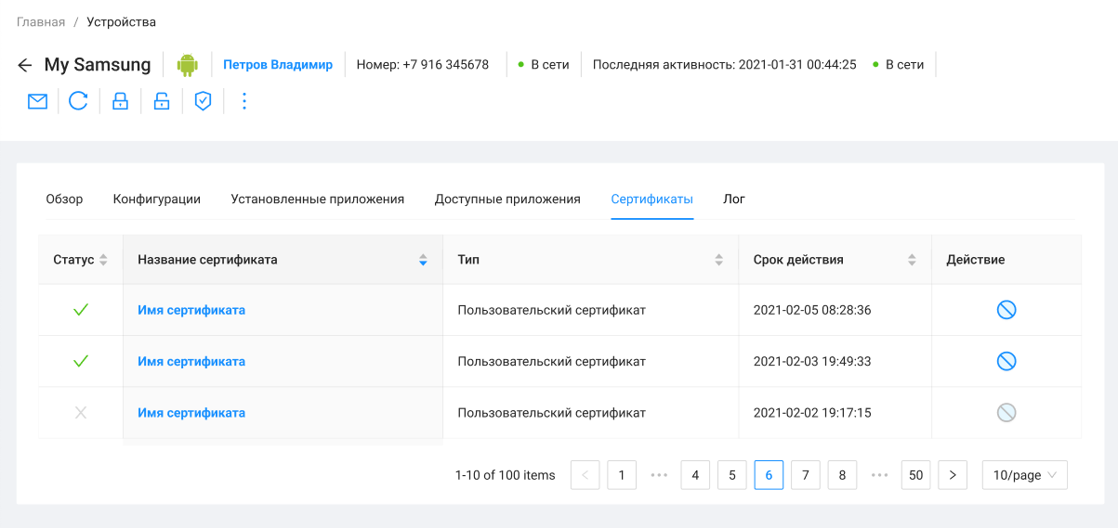Screen dimensions: 1118x528
Task: Click the shield checkmark icon
Action: click(203, 101)
